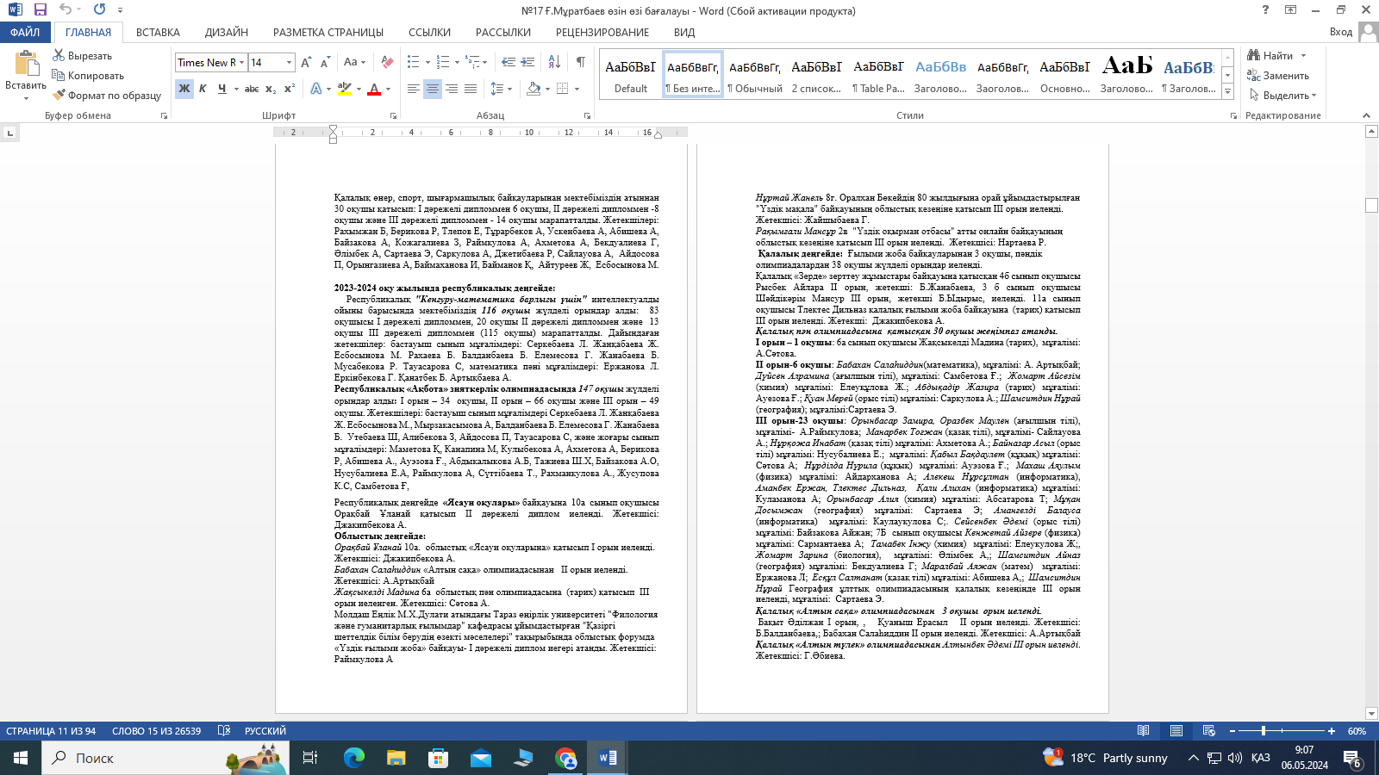Click multilevel list icon
The height and width of the screenshot is (775, 1379).
(472, 63)
